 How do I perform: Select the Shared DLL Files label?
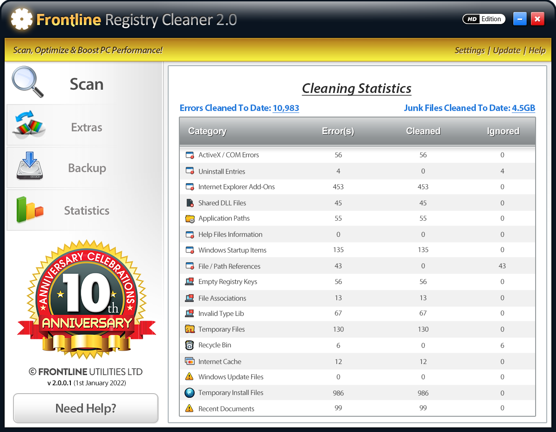[222, 203]
